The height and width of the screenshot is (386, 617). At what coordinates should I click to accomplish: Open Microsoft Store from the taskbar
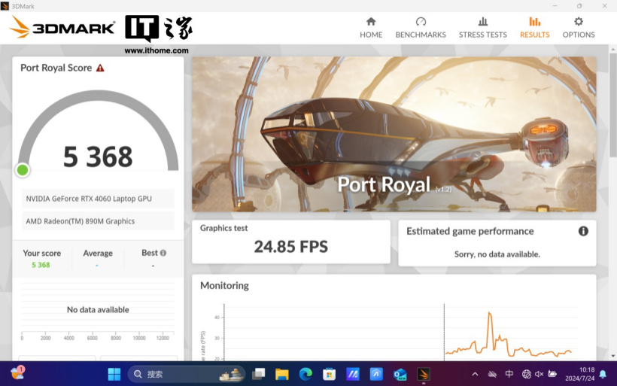point(329,374)
